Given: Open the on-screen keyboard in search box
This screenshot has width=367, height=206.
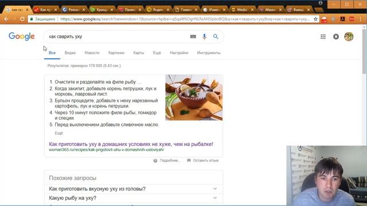Looking at the screenshot, I should tap(193, 37).
